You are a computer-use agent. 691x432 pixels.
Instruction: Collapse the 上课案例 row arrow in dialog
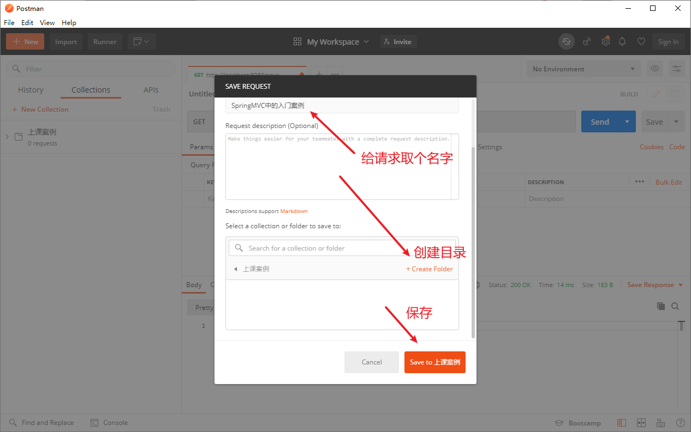[x=235, y=269]
